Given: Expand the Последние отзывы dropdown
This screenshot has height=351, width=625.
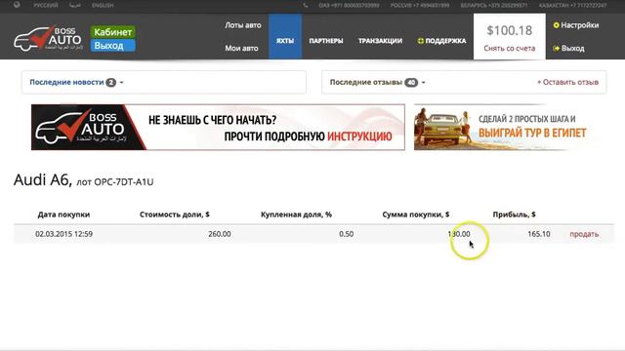Looking at the screenshot, I should 378,82.
